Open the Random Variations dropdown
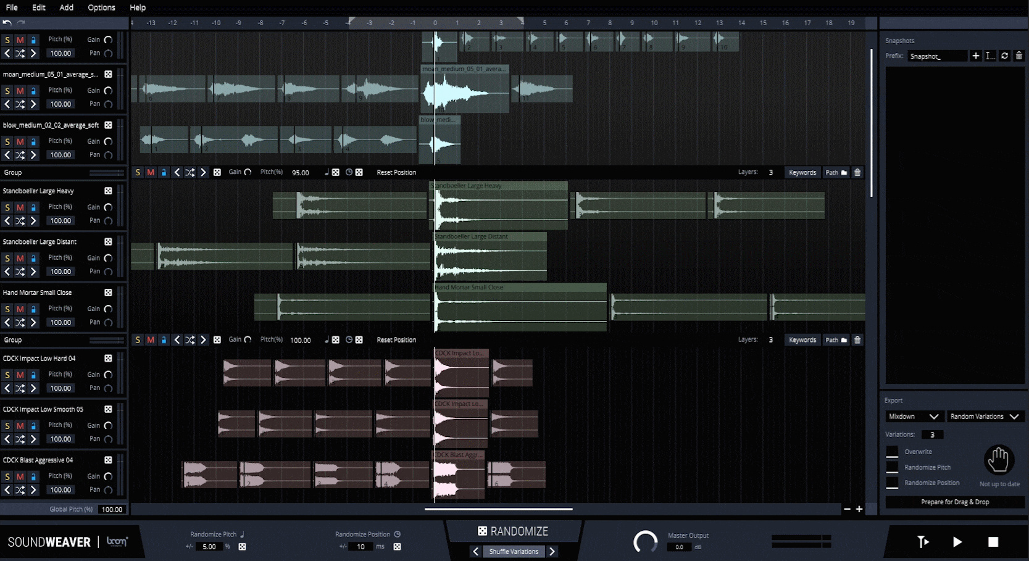1029x561 pixels. click(x=984, y=417)
